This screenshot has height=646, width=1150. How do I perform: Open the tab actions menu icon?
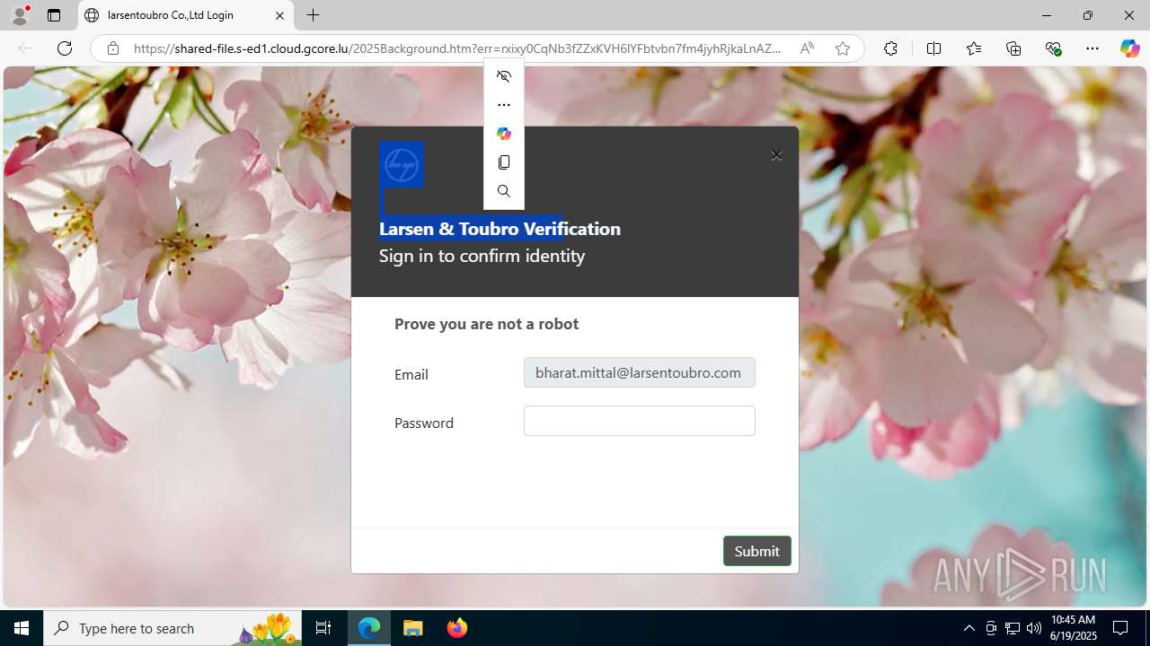54,15
